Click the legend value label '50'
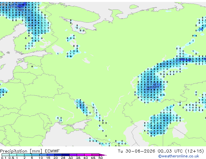206x159 pixels. coord(100,158)
